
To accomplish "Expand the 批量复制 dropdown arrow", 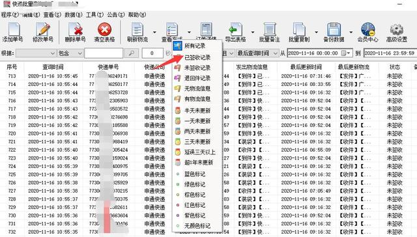I will point(316,33).
